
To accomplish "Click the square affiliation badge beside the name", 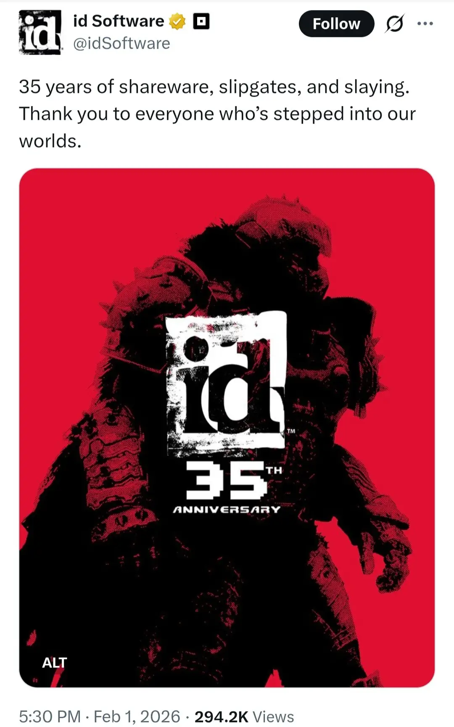I will coord(201,21).
